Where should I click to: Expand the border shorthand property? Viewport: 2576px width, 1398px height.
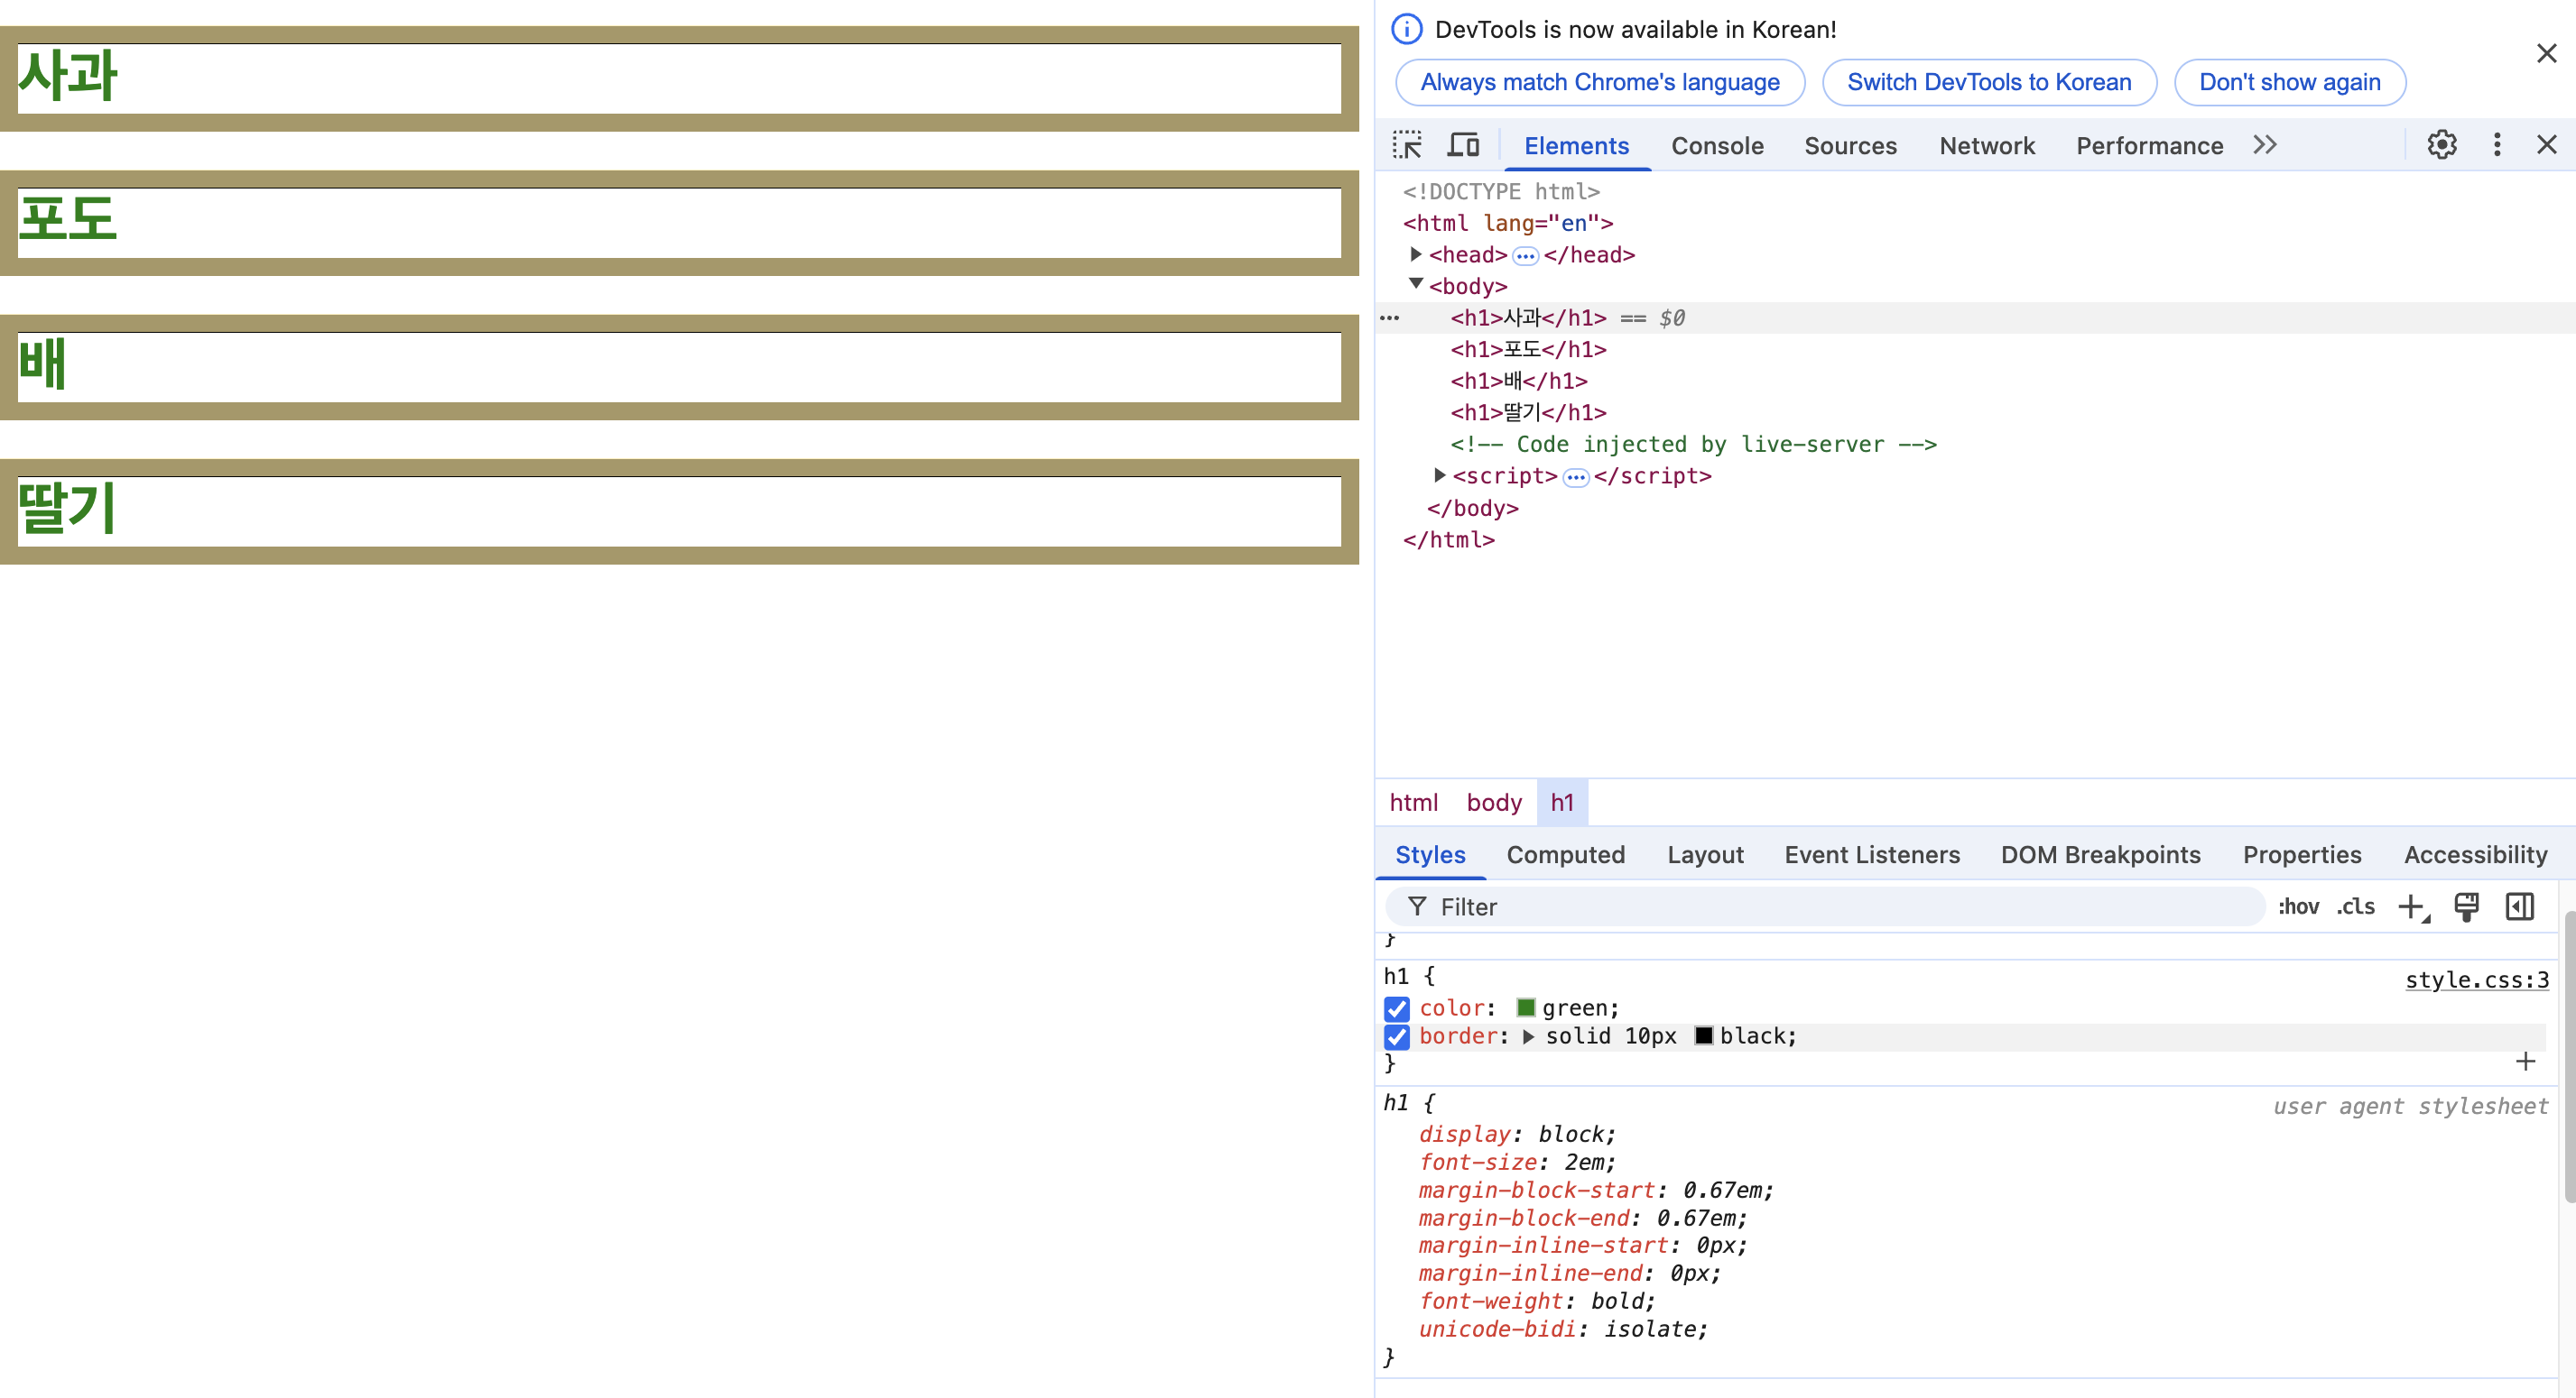point(1528,1036)
